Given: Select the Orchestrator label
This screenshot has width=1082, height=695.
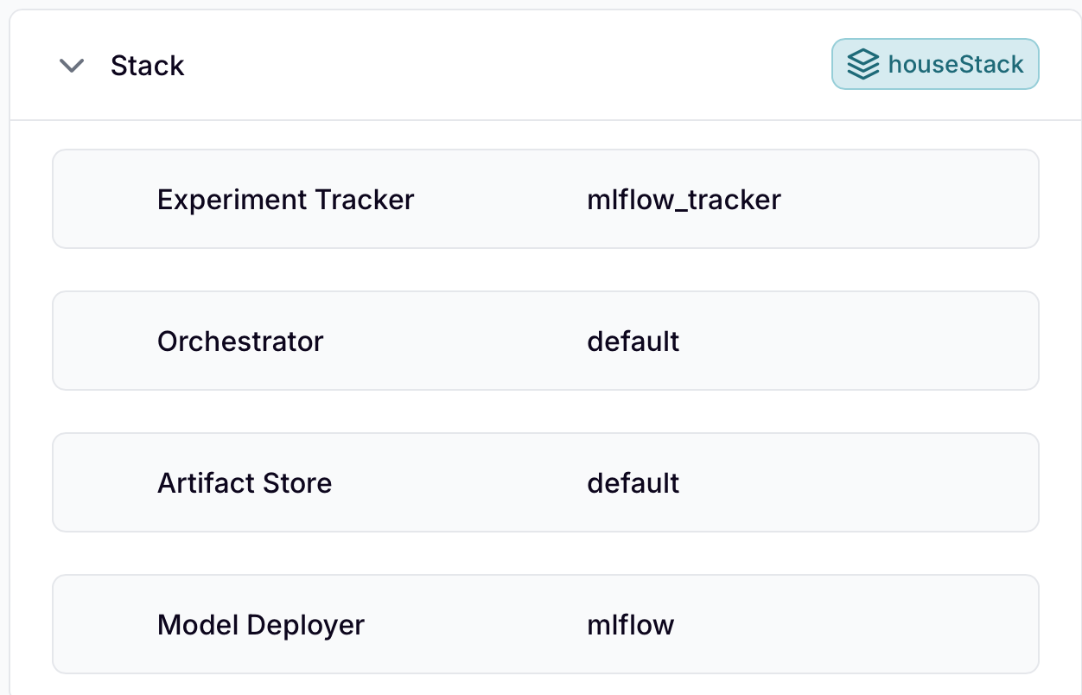Looking at the screenshot, I should [x=240, y=341].
